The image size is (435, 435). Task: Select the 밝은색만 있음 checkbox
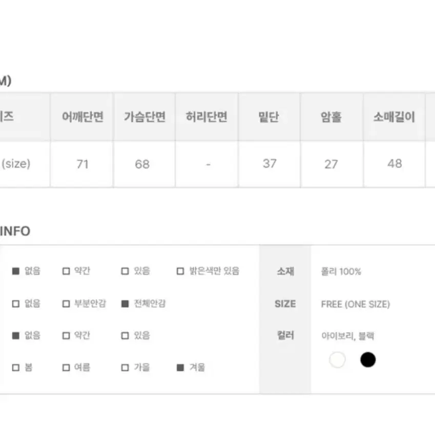point(180,271)
